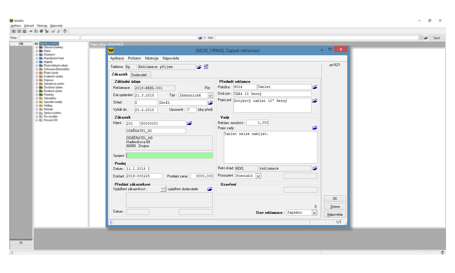Open the Stav reklamace dropdown
This screenshot has width=455, height=273.
tap(314, 213)
